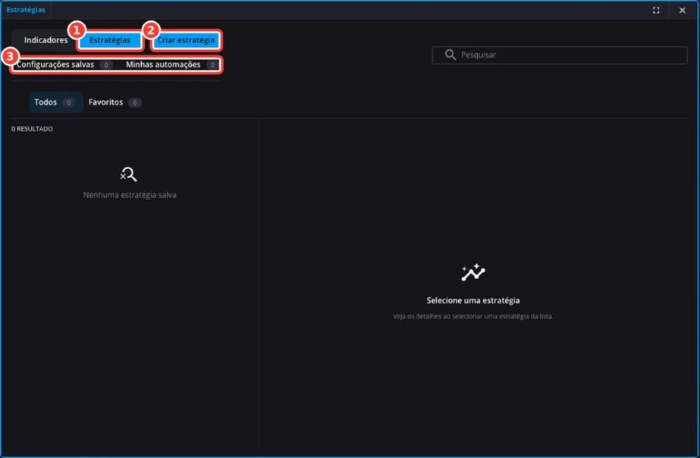This screenshot has width=700, height=458.
Task: Open Minhas automações section
Action: pos(171,65)
